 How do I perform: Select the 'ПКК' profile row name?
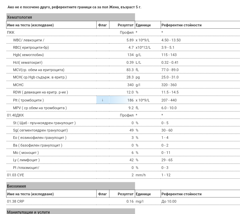pyautogui.click(x=11, y=32)
